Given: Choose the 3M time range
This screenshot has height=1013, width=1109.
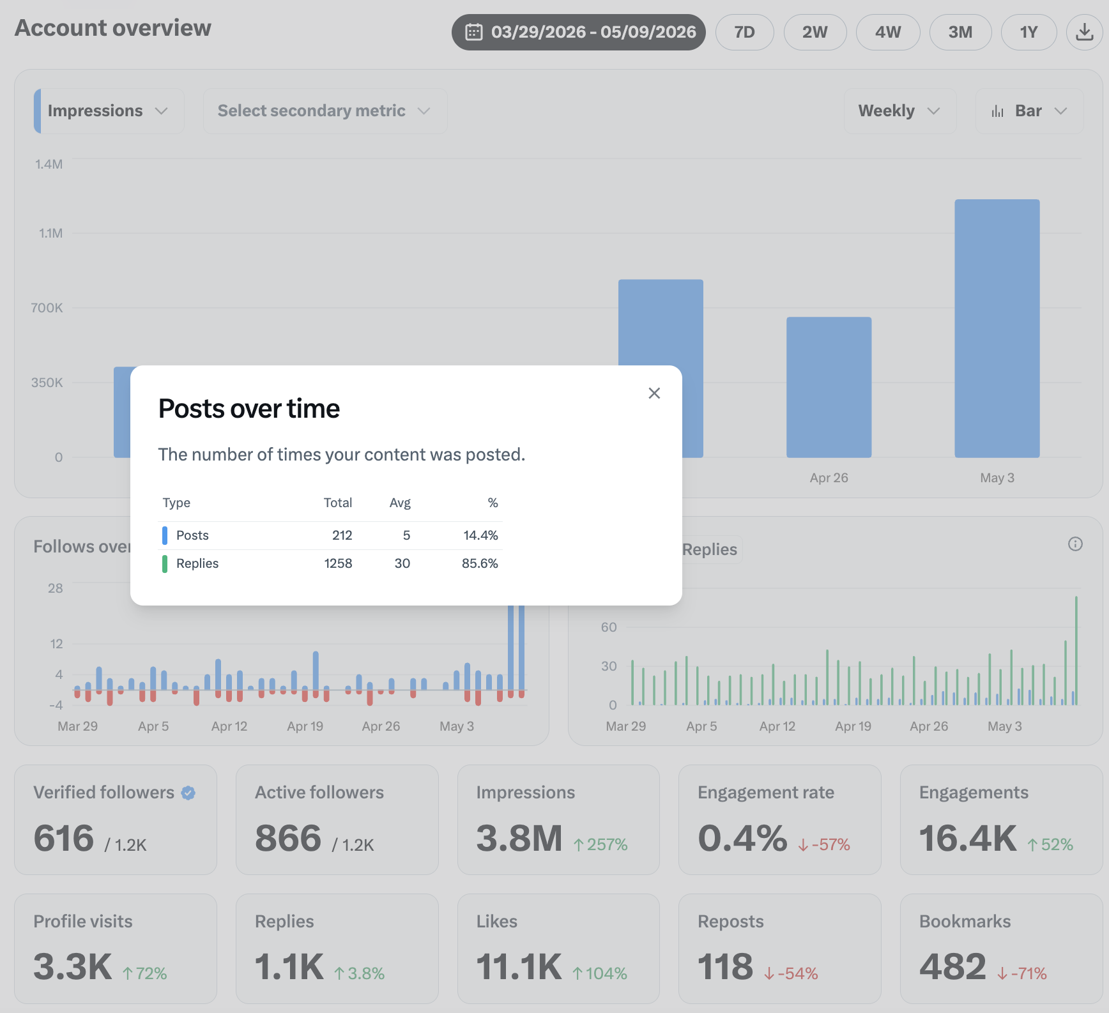Looking at the screenshot, I should (960, 32).
